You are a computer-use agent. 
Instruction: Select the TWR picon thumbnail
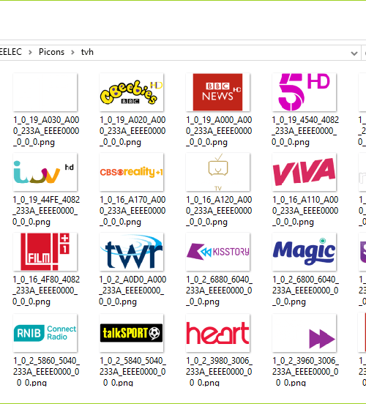[132, 252]
